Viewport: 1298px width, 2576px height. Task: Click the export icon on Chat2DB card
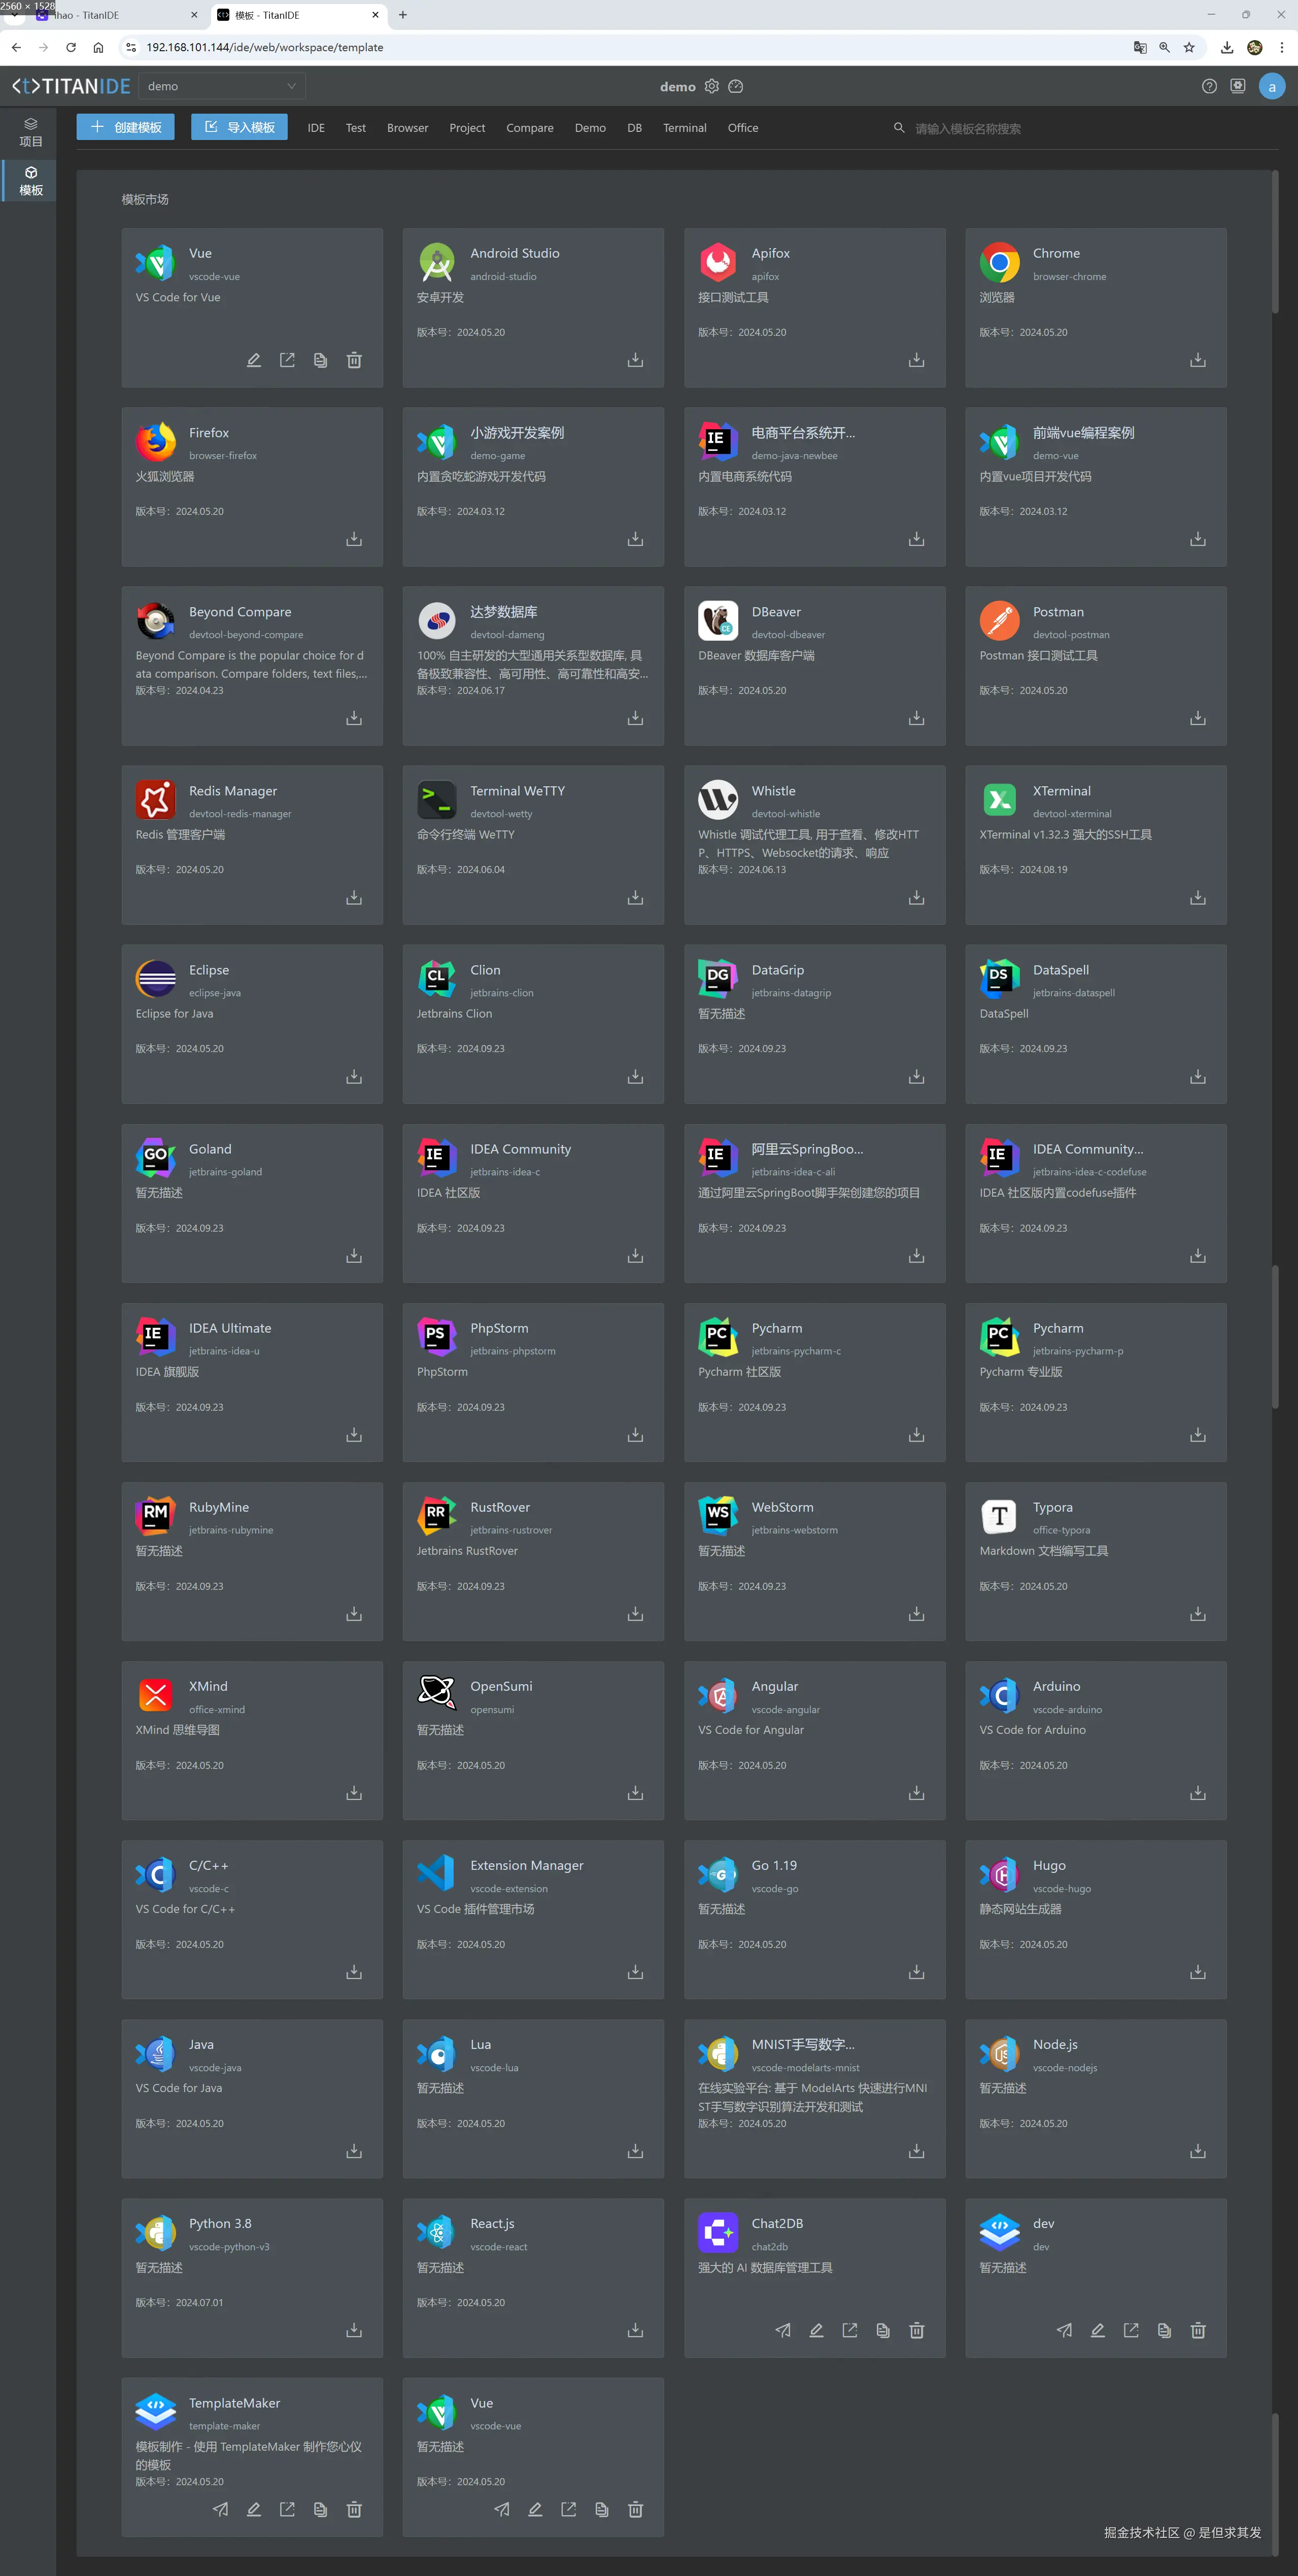850,2330
